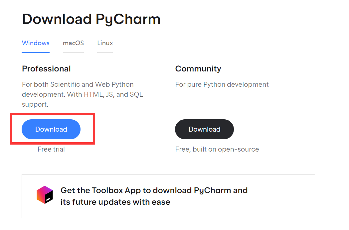Click the dark Download button under Community

[204, 129]
